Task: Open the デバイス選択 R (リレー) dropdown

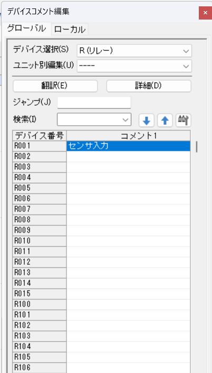Action: coord(134,51)
